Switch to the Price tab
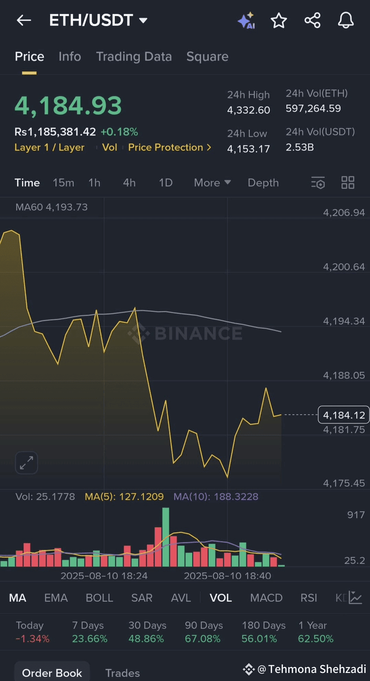The width and height of the screenshot is (370, 681). (29, 56)
